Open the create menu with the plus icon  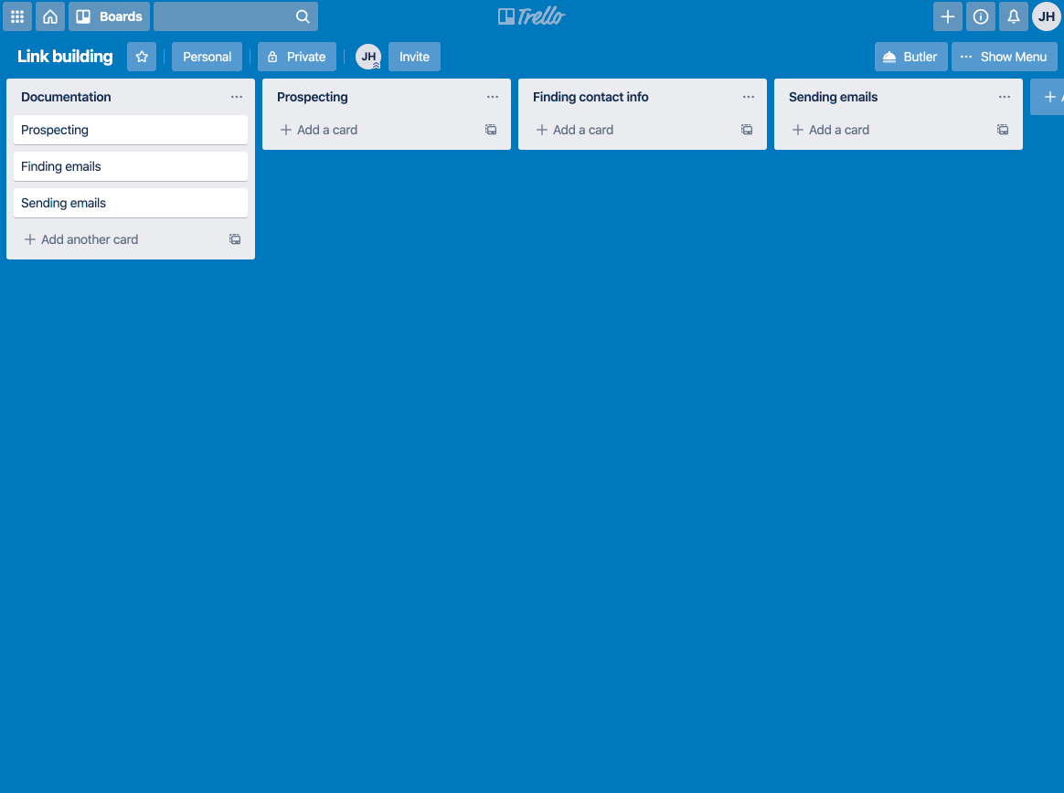[x=947, y=16]
